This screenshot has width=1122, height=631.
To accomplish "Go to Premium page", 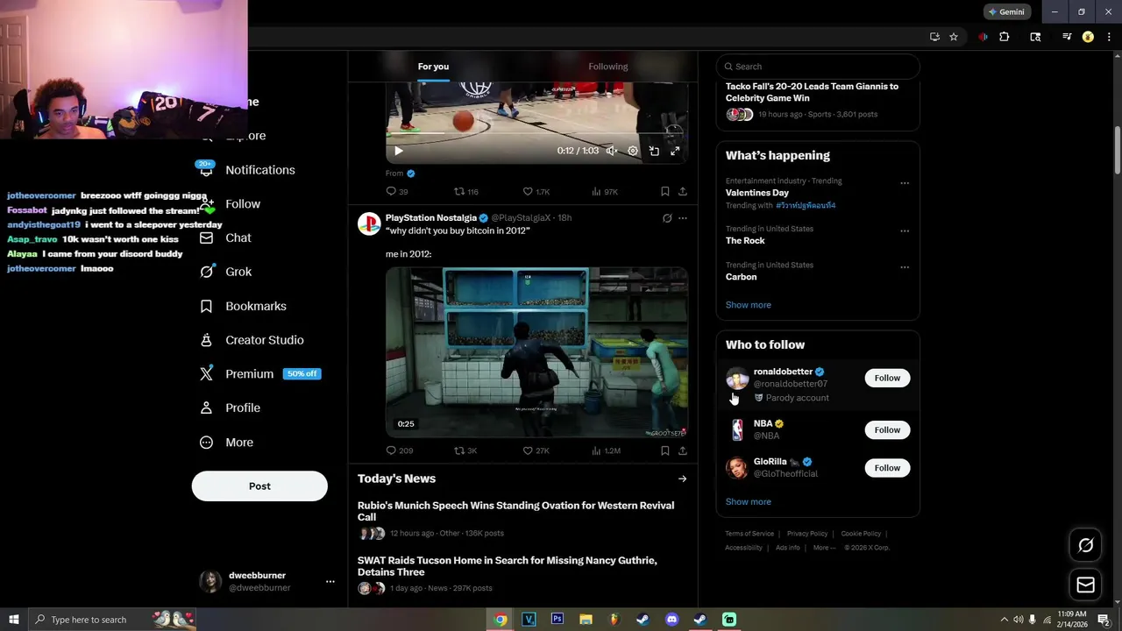I will point(260,373).
